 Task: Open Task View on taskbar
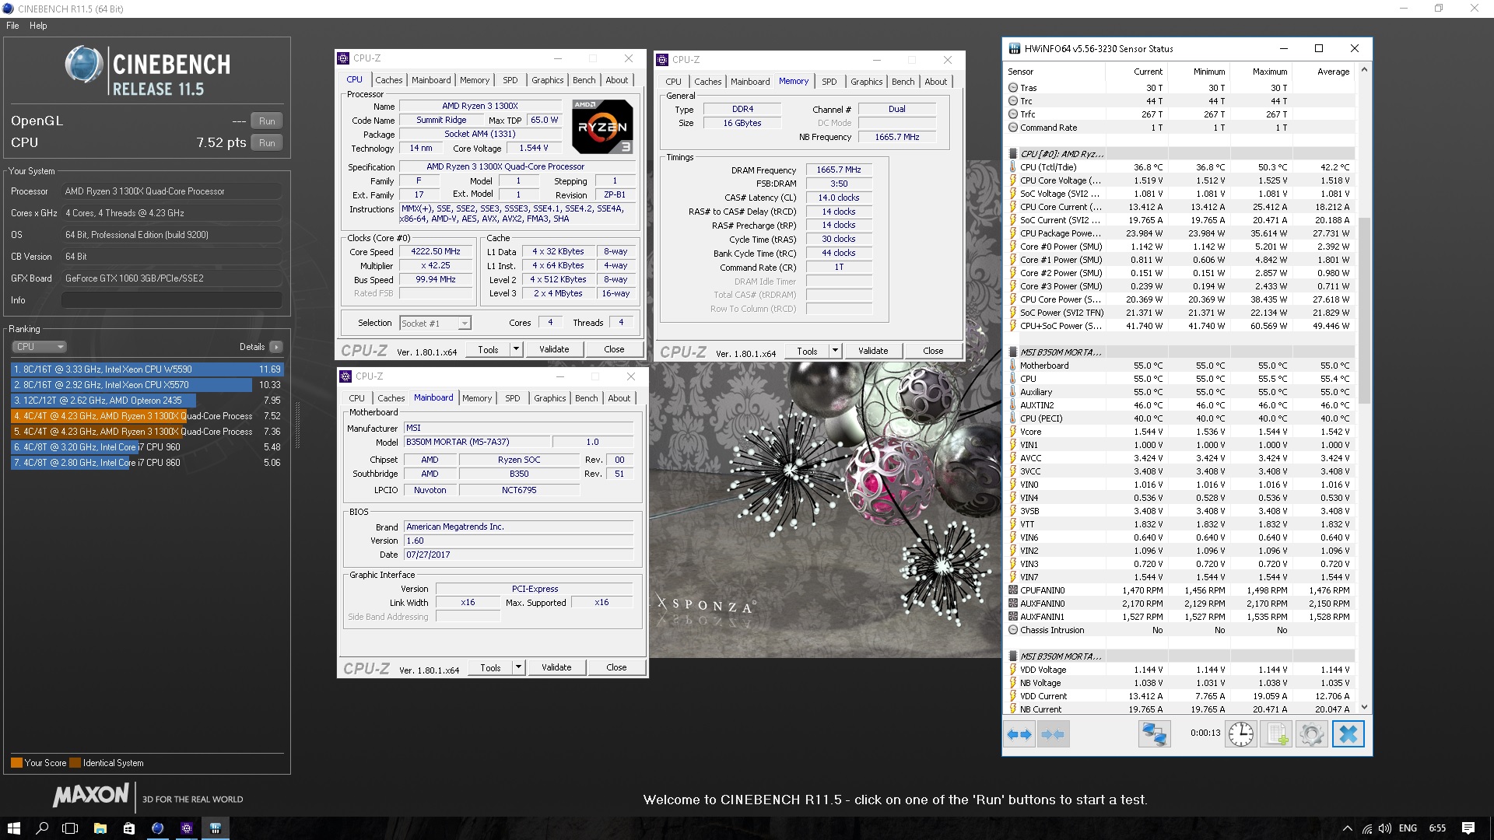[71, 828]
